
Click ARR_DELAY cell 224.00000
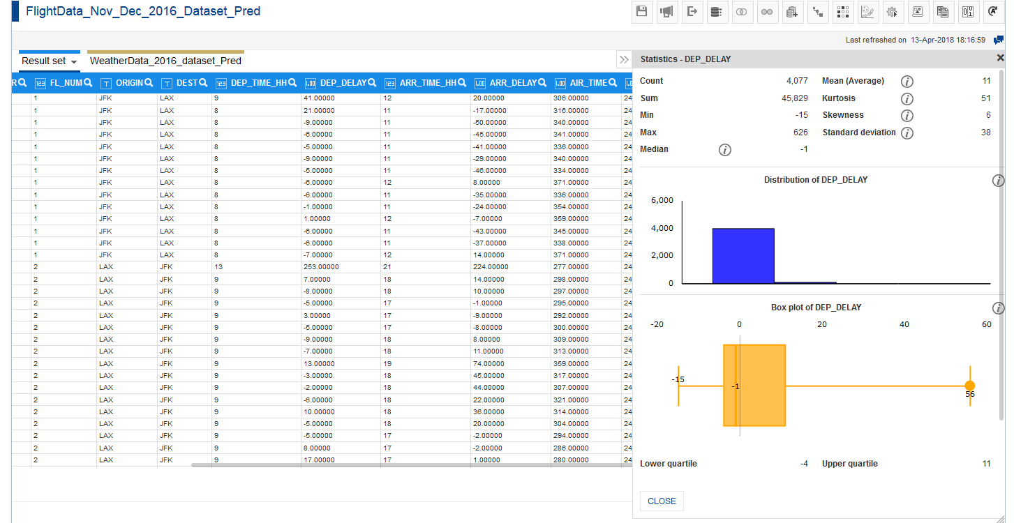511,267
